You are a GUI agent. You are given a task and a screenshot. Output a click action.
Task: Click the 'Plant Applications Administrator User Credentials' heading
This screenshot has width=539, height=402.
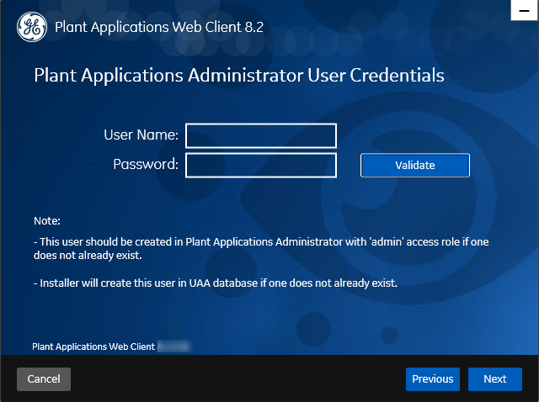239,75
